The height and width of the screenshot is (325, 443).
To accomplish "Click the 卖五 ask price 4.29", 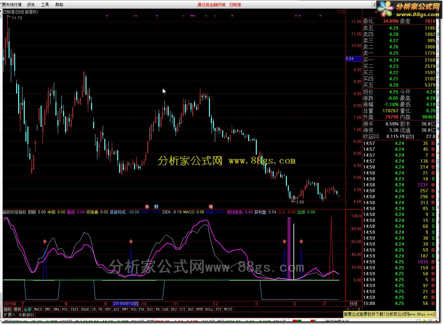I will point(394,28).
